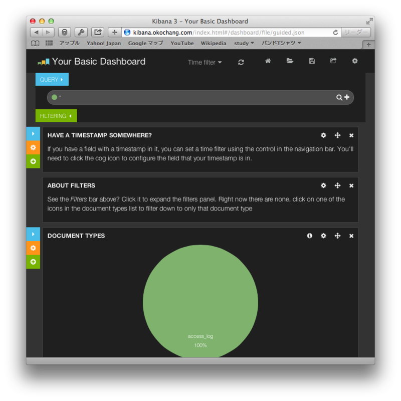Click the key icon toolbar button

pos(81,32)
